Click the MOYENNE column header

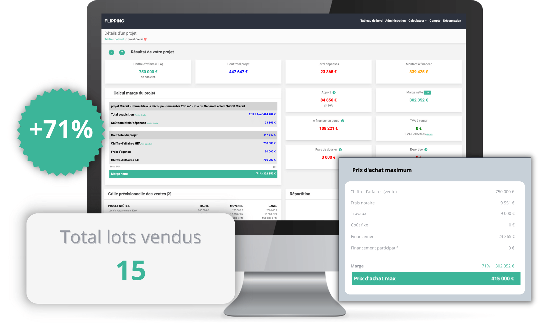[x=236, y=206]
